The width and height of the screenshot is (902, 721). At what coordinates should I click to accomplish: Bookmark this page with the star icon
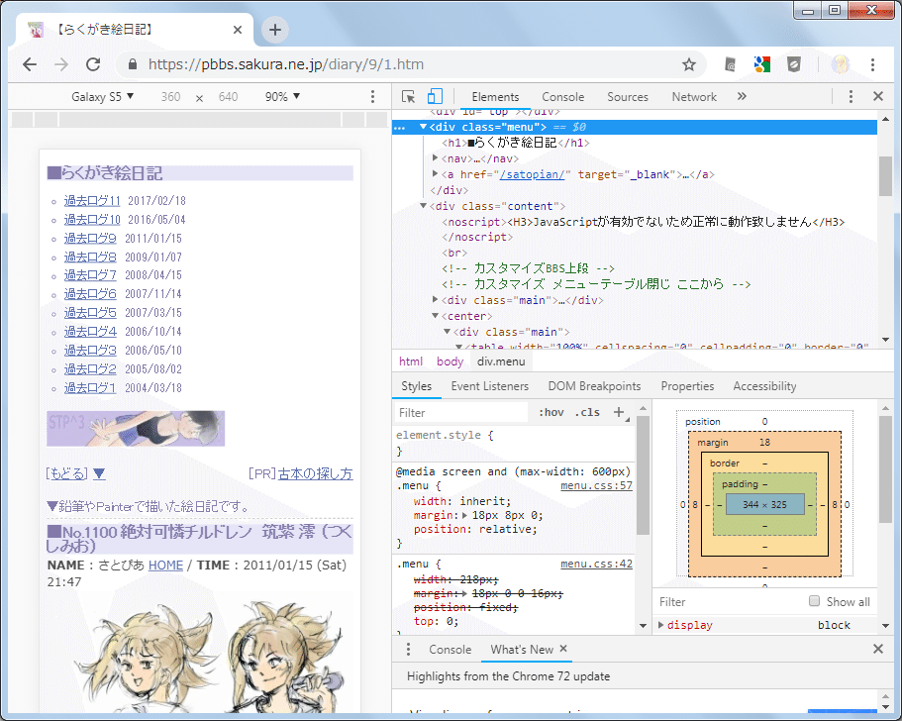point(688,64)
